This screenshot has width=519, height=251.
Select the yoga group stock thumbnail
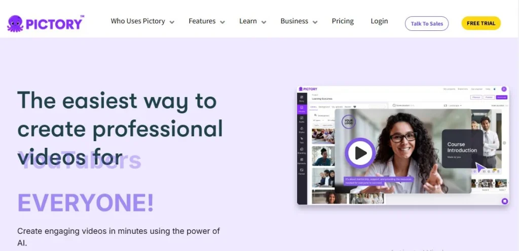click(x=323, y=137)
